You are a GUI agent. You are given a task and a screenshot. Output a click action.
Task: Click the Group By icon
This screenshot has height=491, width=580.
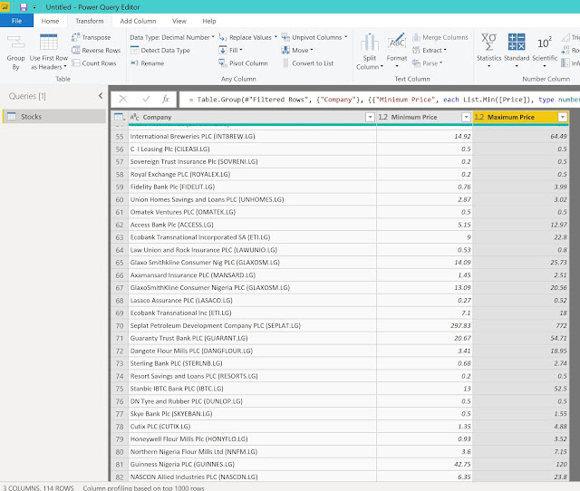[15, 43]
